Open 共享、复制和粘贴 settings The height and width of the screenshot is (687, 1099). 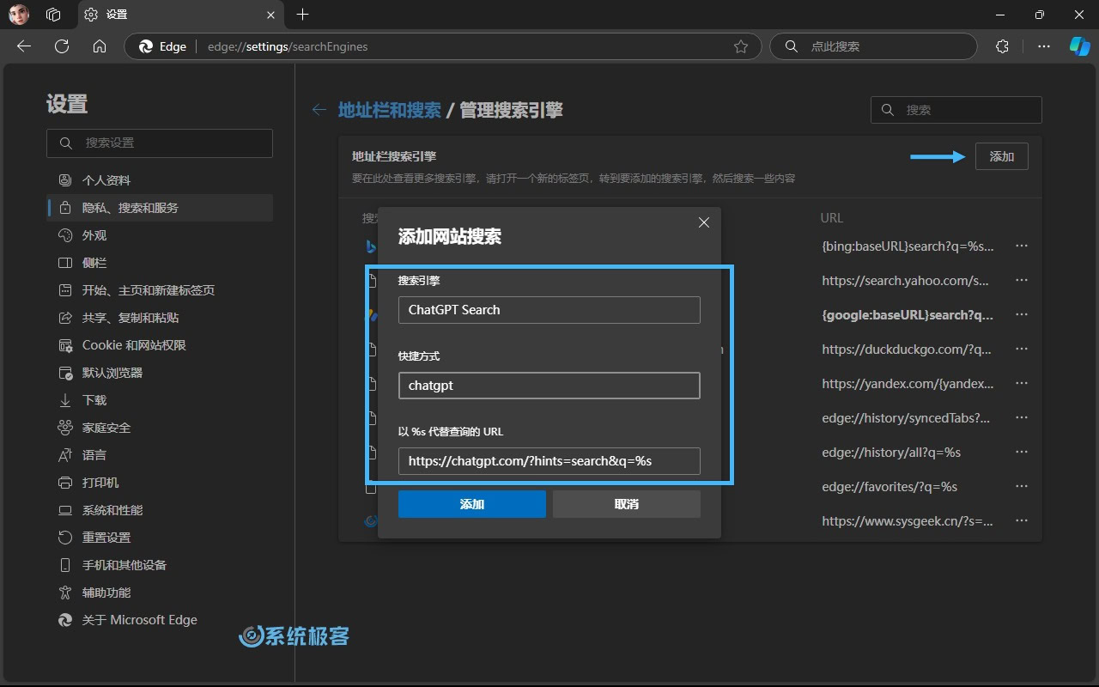160,318
